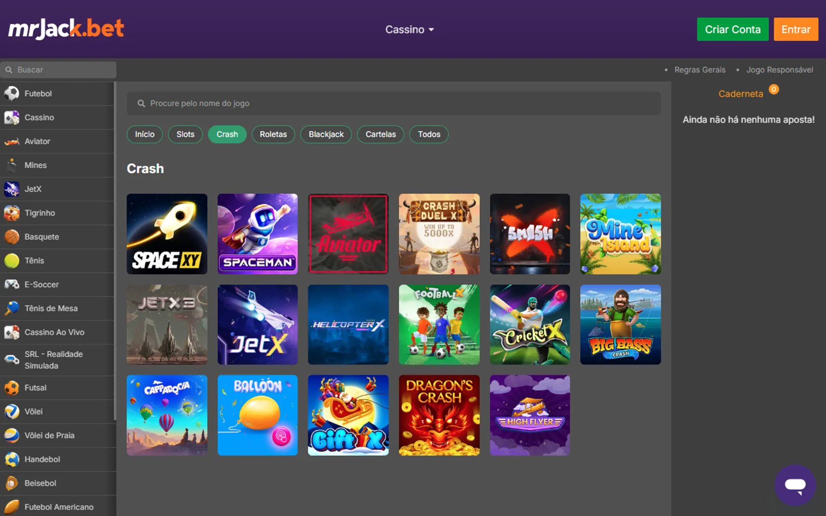Click the Vôlei de Praia ball icon

(x=12, y=436)
